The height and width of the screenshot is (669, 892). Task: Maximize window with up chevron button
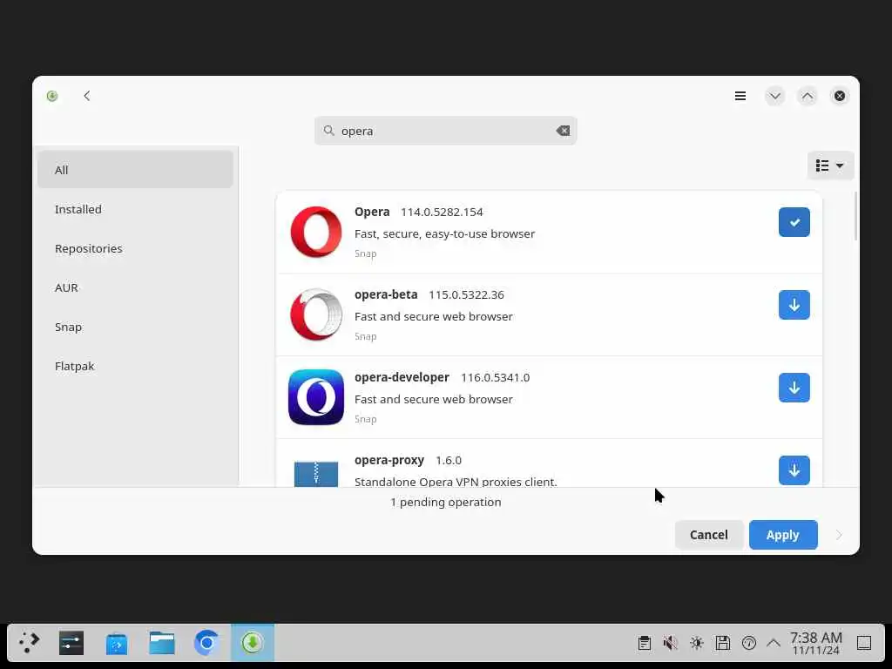[807, 96]
